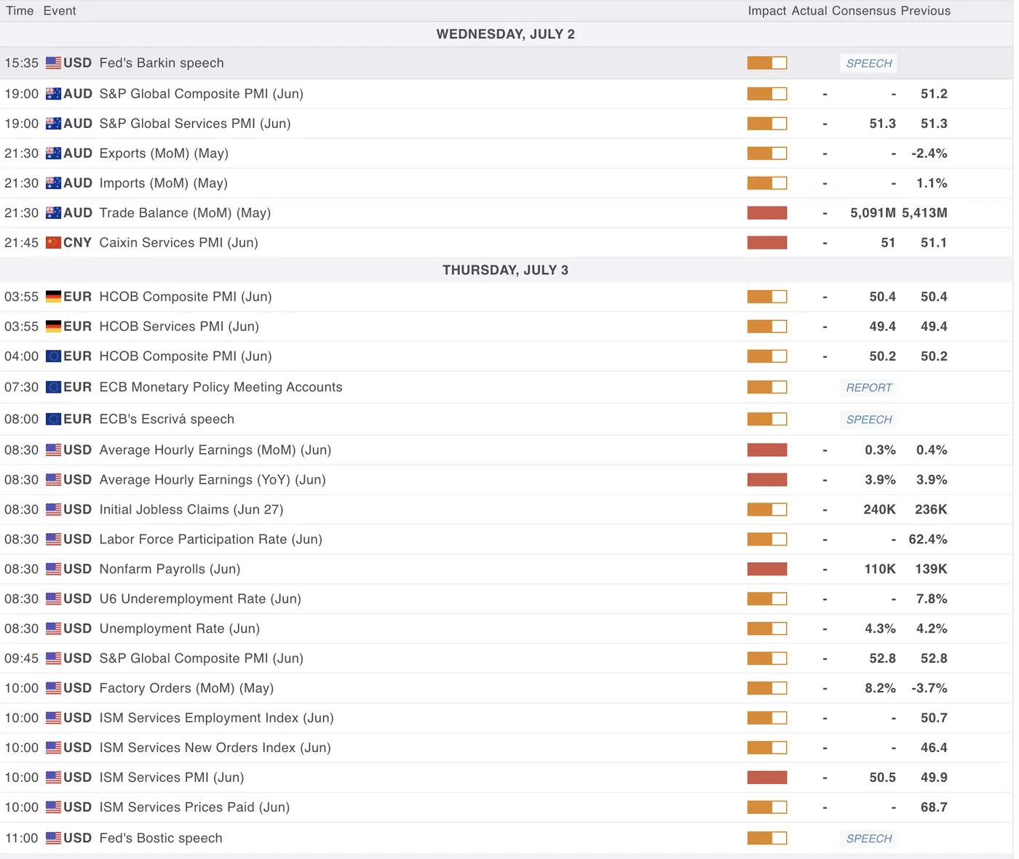Click the Australian flag beside Exports (MoM)

[x=53, y=153]
